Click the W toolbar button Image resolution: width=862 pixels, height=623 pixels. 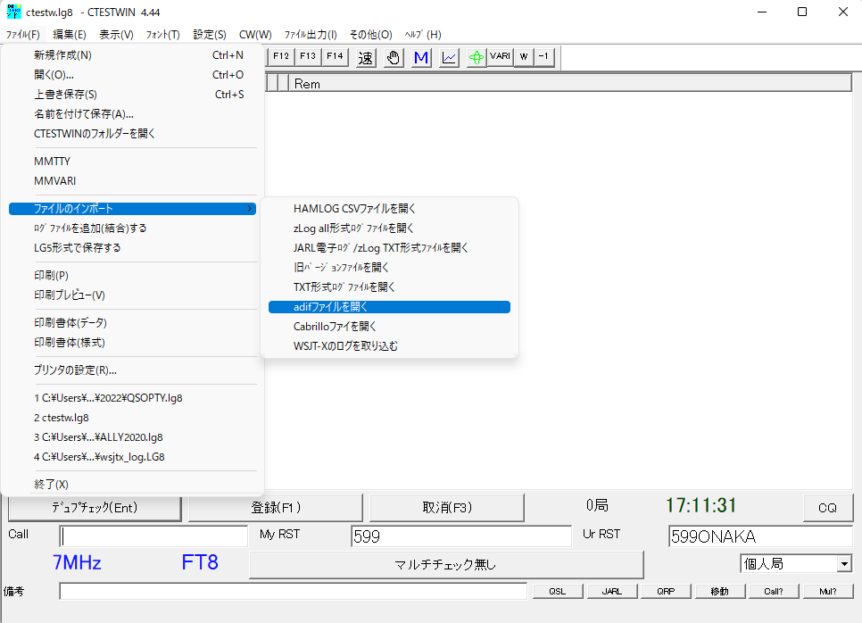click(523, 56)
